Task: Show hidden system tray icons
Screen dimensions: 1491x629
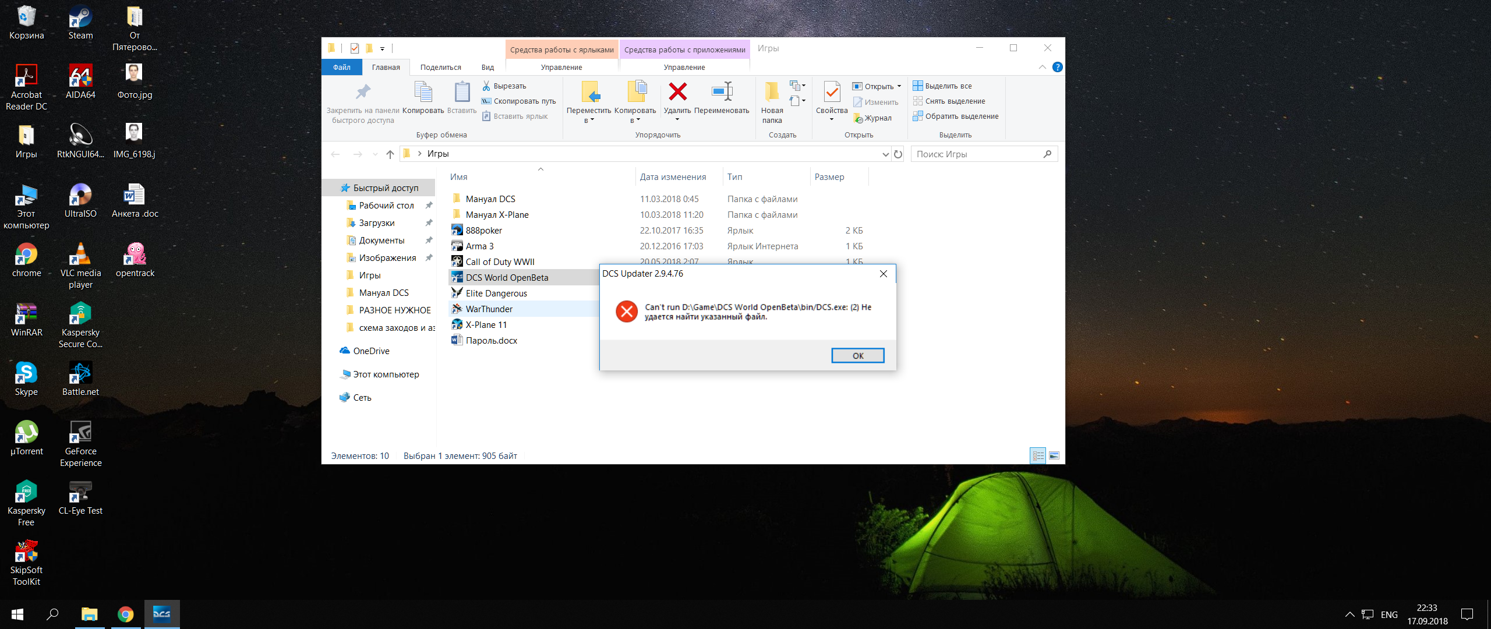Action: click(x=1349, y=614)
